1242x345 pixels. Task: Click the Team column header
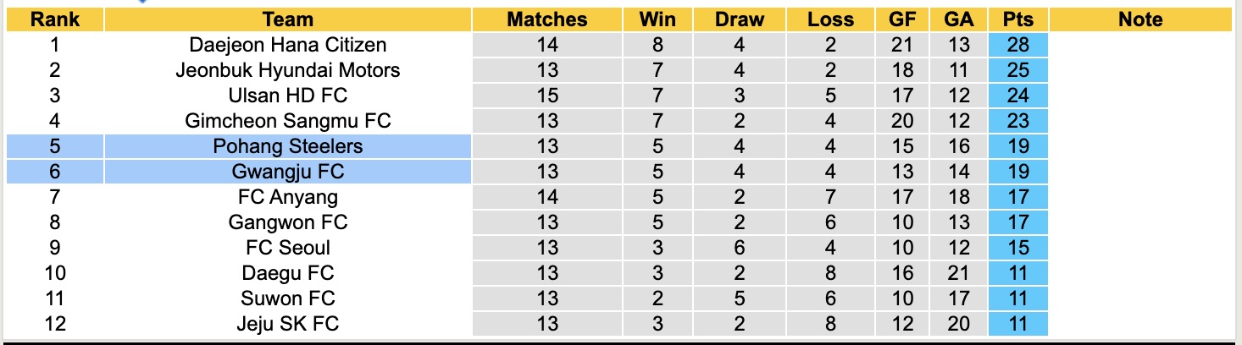tap(288, 19)
